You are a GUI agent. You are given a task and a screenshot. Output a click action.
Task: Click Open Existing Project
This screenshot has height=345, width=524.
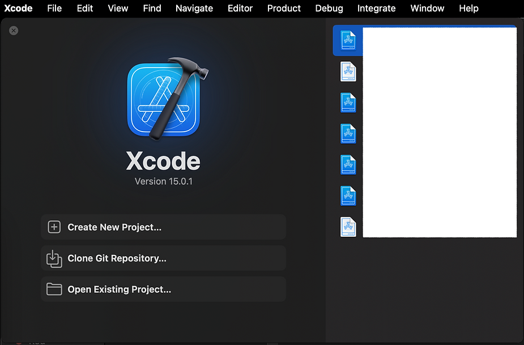119,289
